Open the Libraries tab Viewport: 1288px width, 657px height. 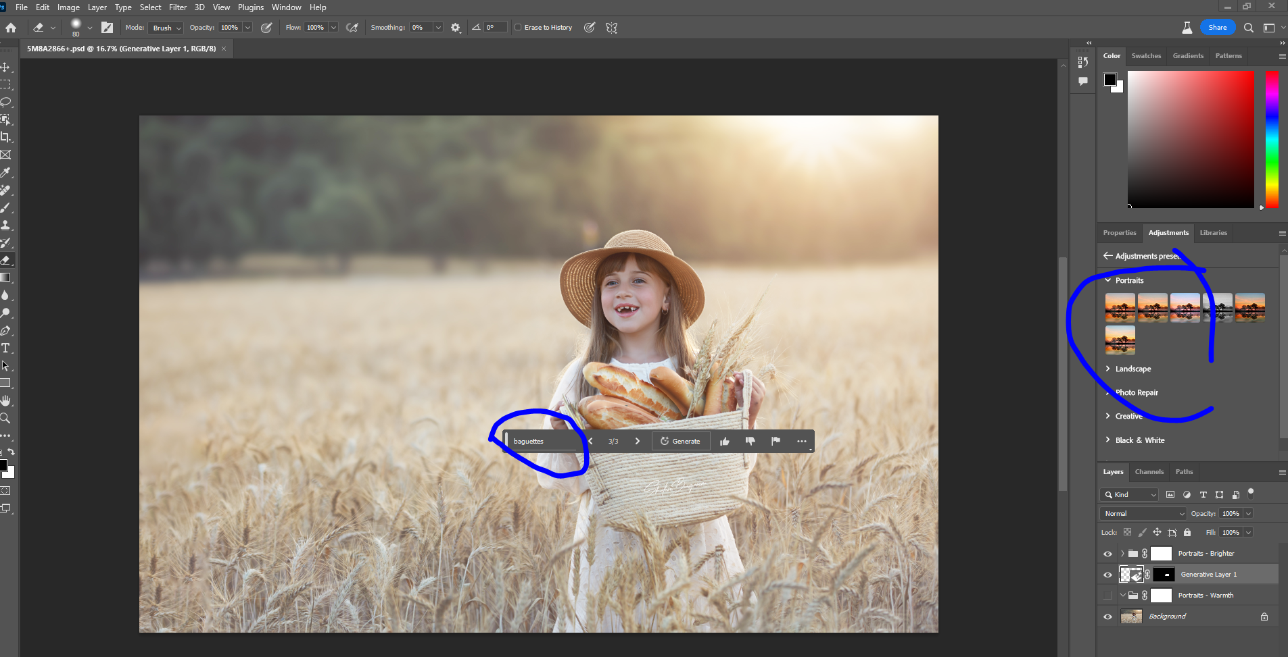pyautogui.click(x=1214, y=233)
